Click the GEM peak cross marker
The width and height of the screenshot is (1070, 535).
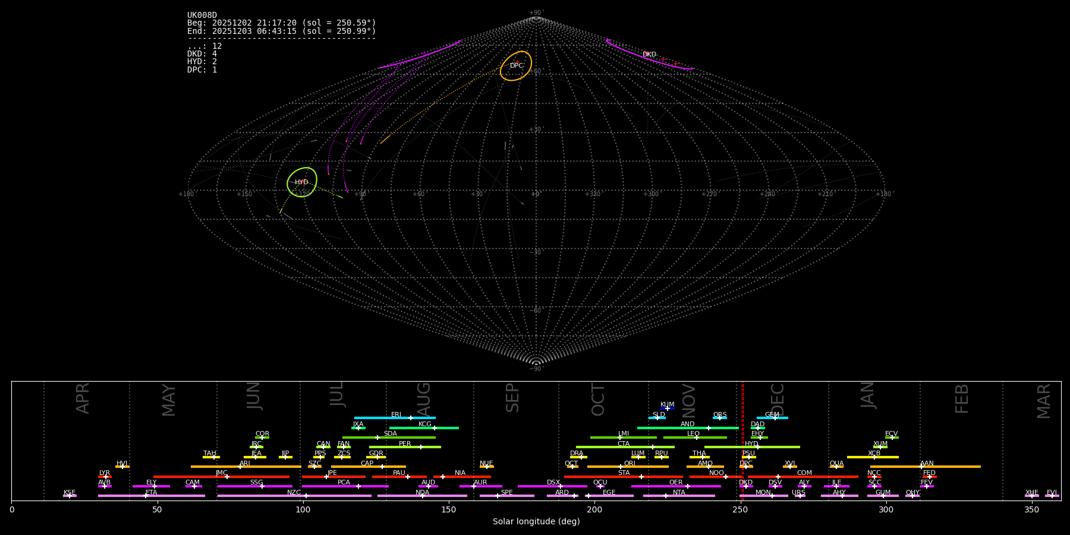coord(775,418)
